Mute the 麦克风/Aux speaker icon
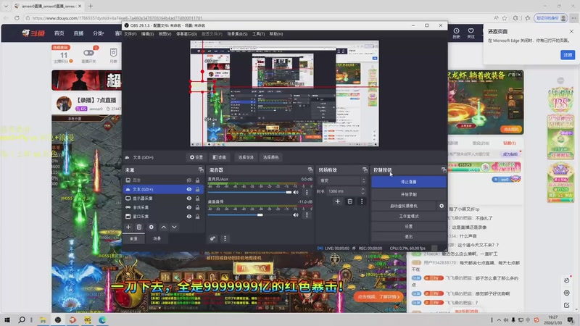The height and width of the screenshot is (326, 580). [x=296, y=192]
